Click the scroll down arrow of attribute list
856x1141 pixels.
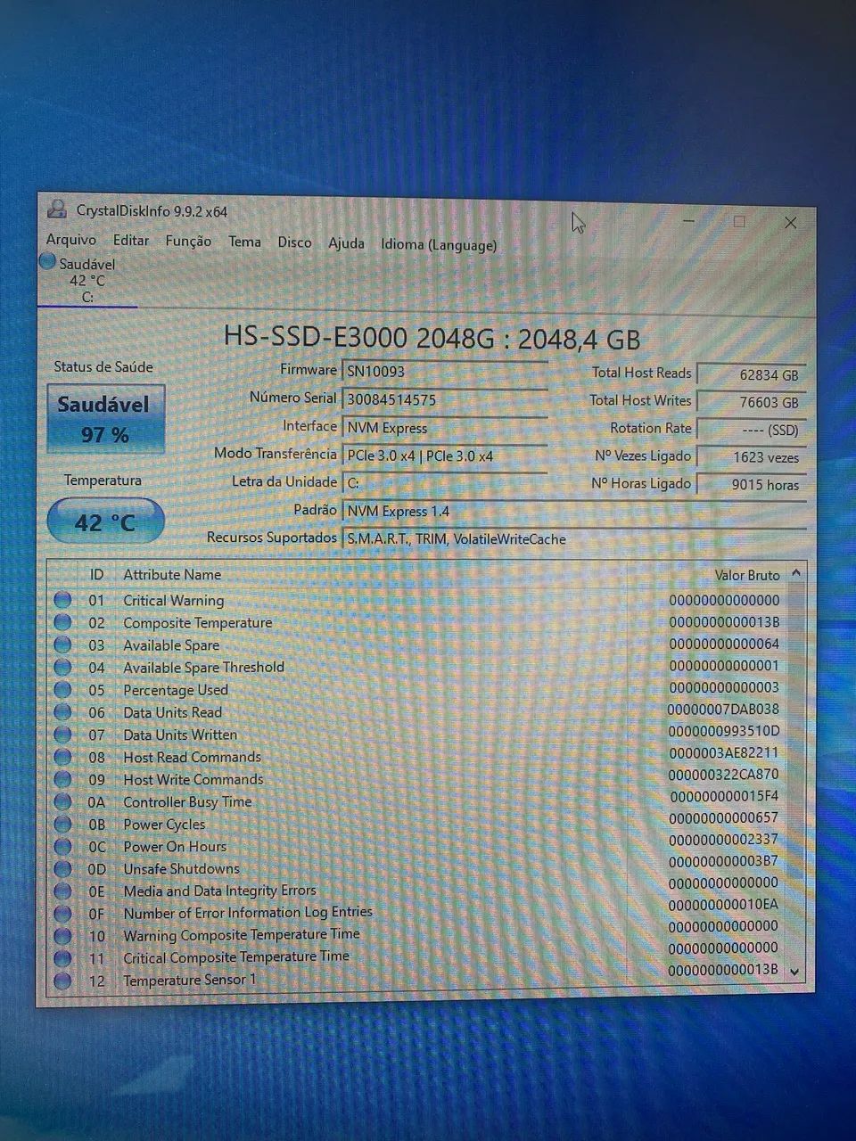pyautogui.click(x=795, y=973)
